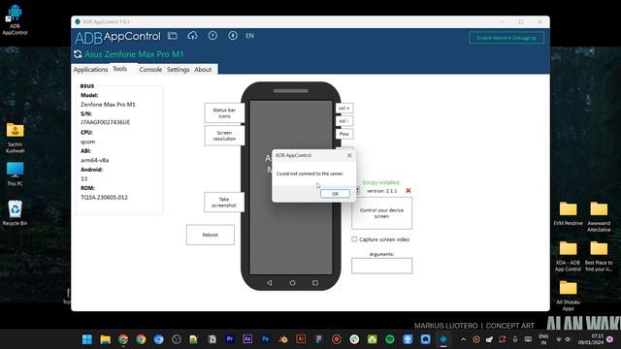Screen dimensions: 621x349
Task: Open This PC desktop icon
Action: pos(16,174)
